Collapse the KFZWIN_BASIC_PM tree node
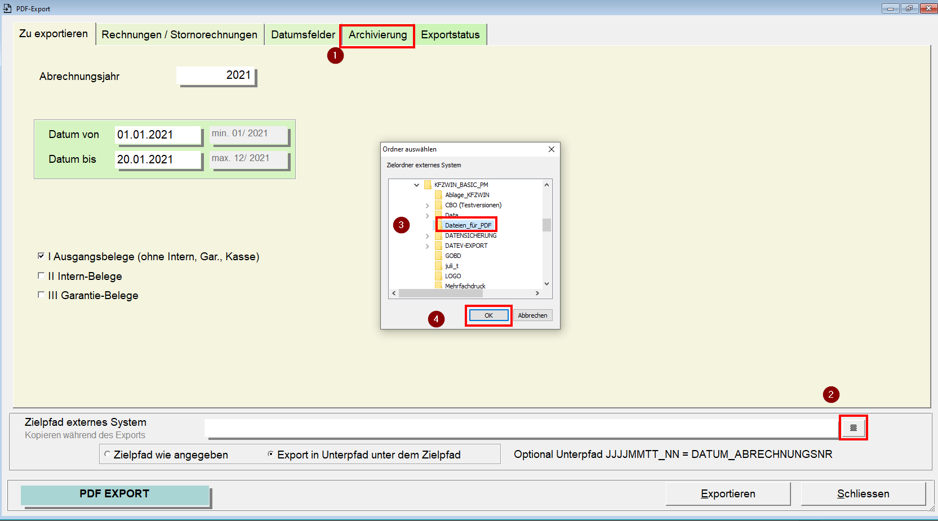The height and width of the screenshot is (521, 938). point(416,185)
